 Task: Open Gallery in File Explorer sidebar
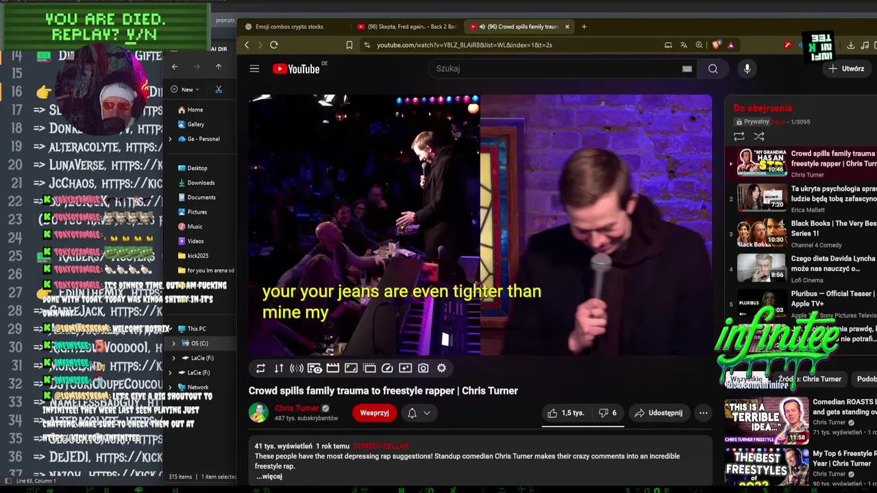pyautogui.click(x=191, y=125)
